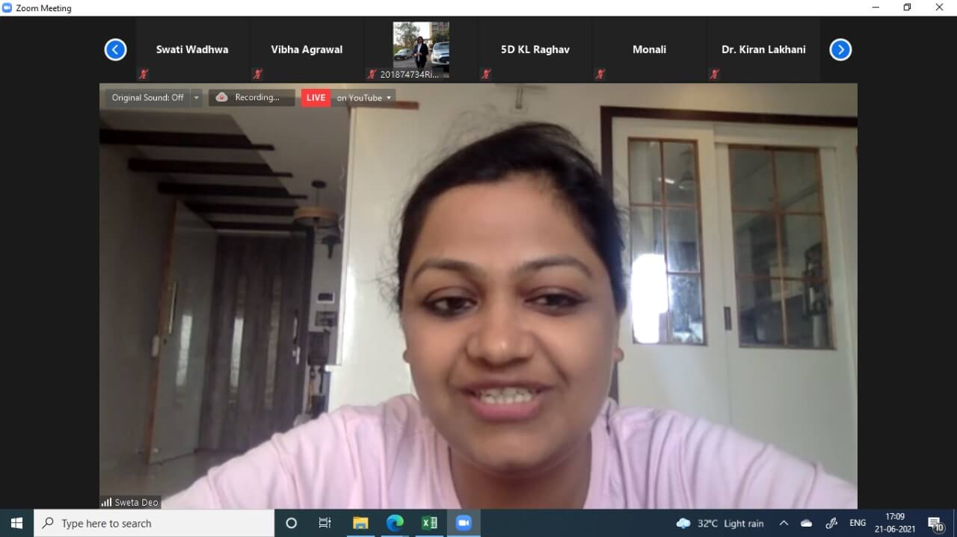The height and width of the screenshot is (537, 957).
Task: Restore down the Zoom Meeting window
Action: [x=908, y=7]
